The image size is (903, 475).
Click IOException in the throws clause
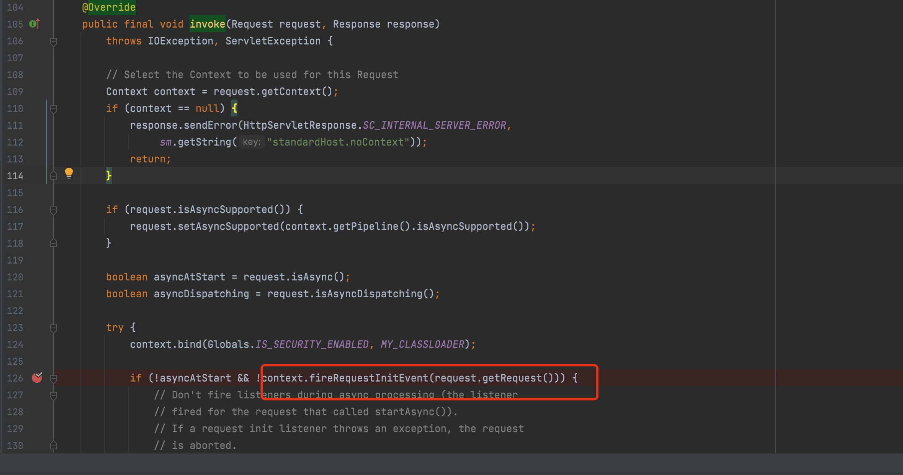(180, 41)
